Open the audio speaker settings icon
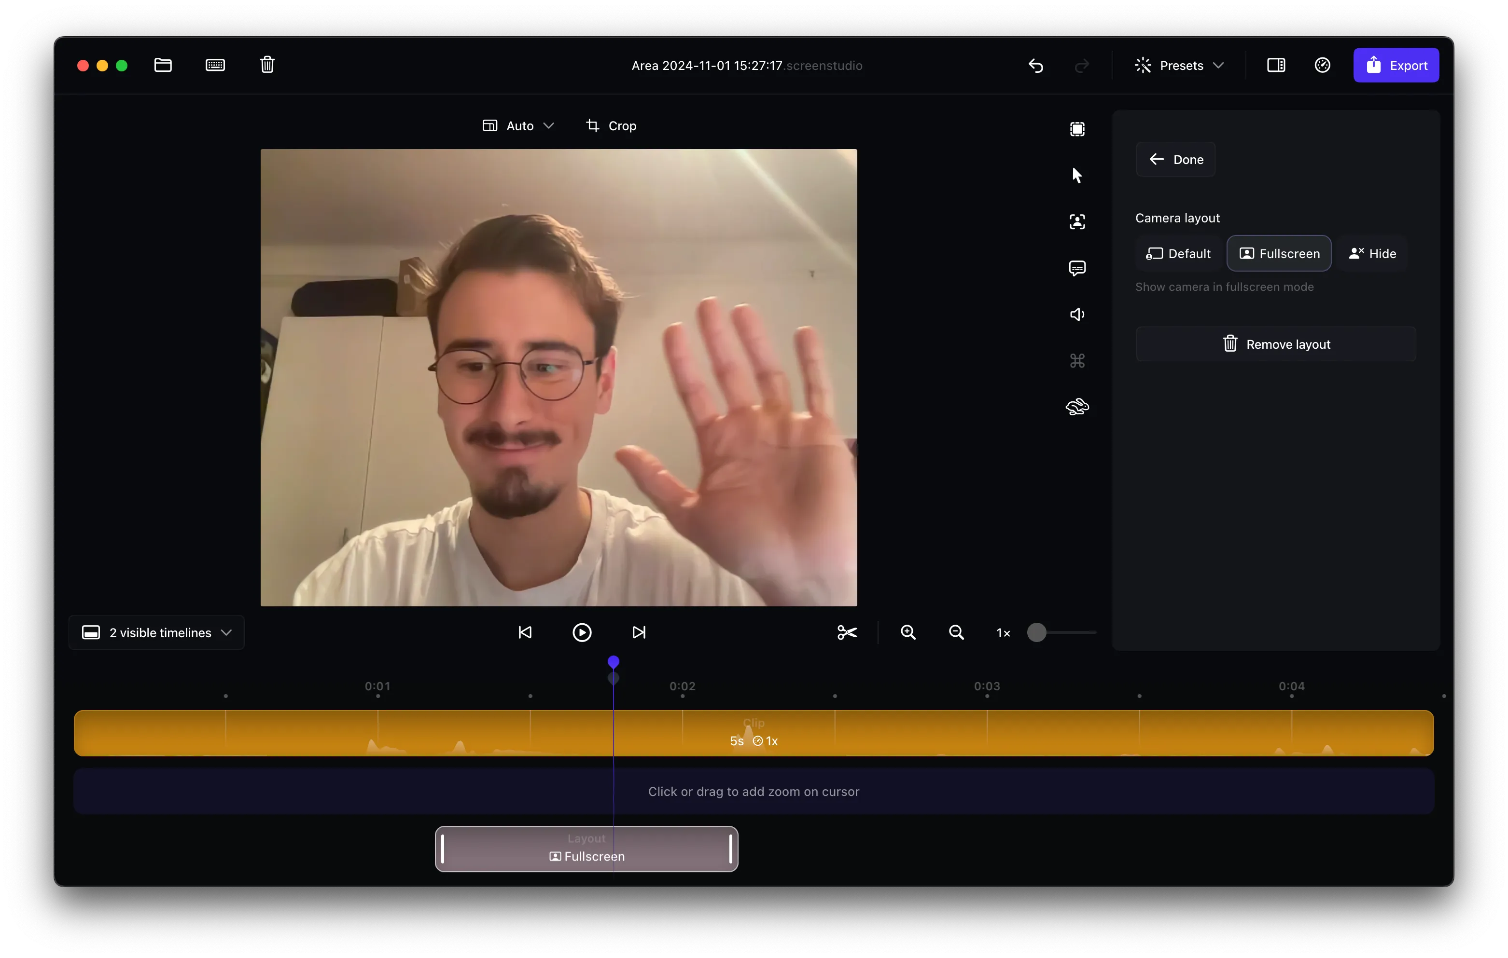Viewport: 1508px width, 958px height. coord(1076,314)
